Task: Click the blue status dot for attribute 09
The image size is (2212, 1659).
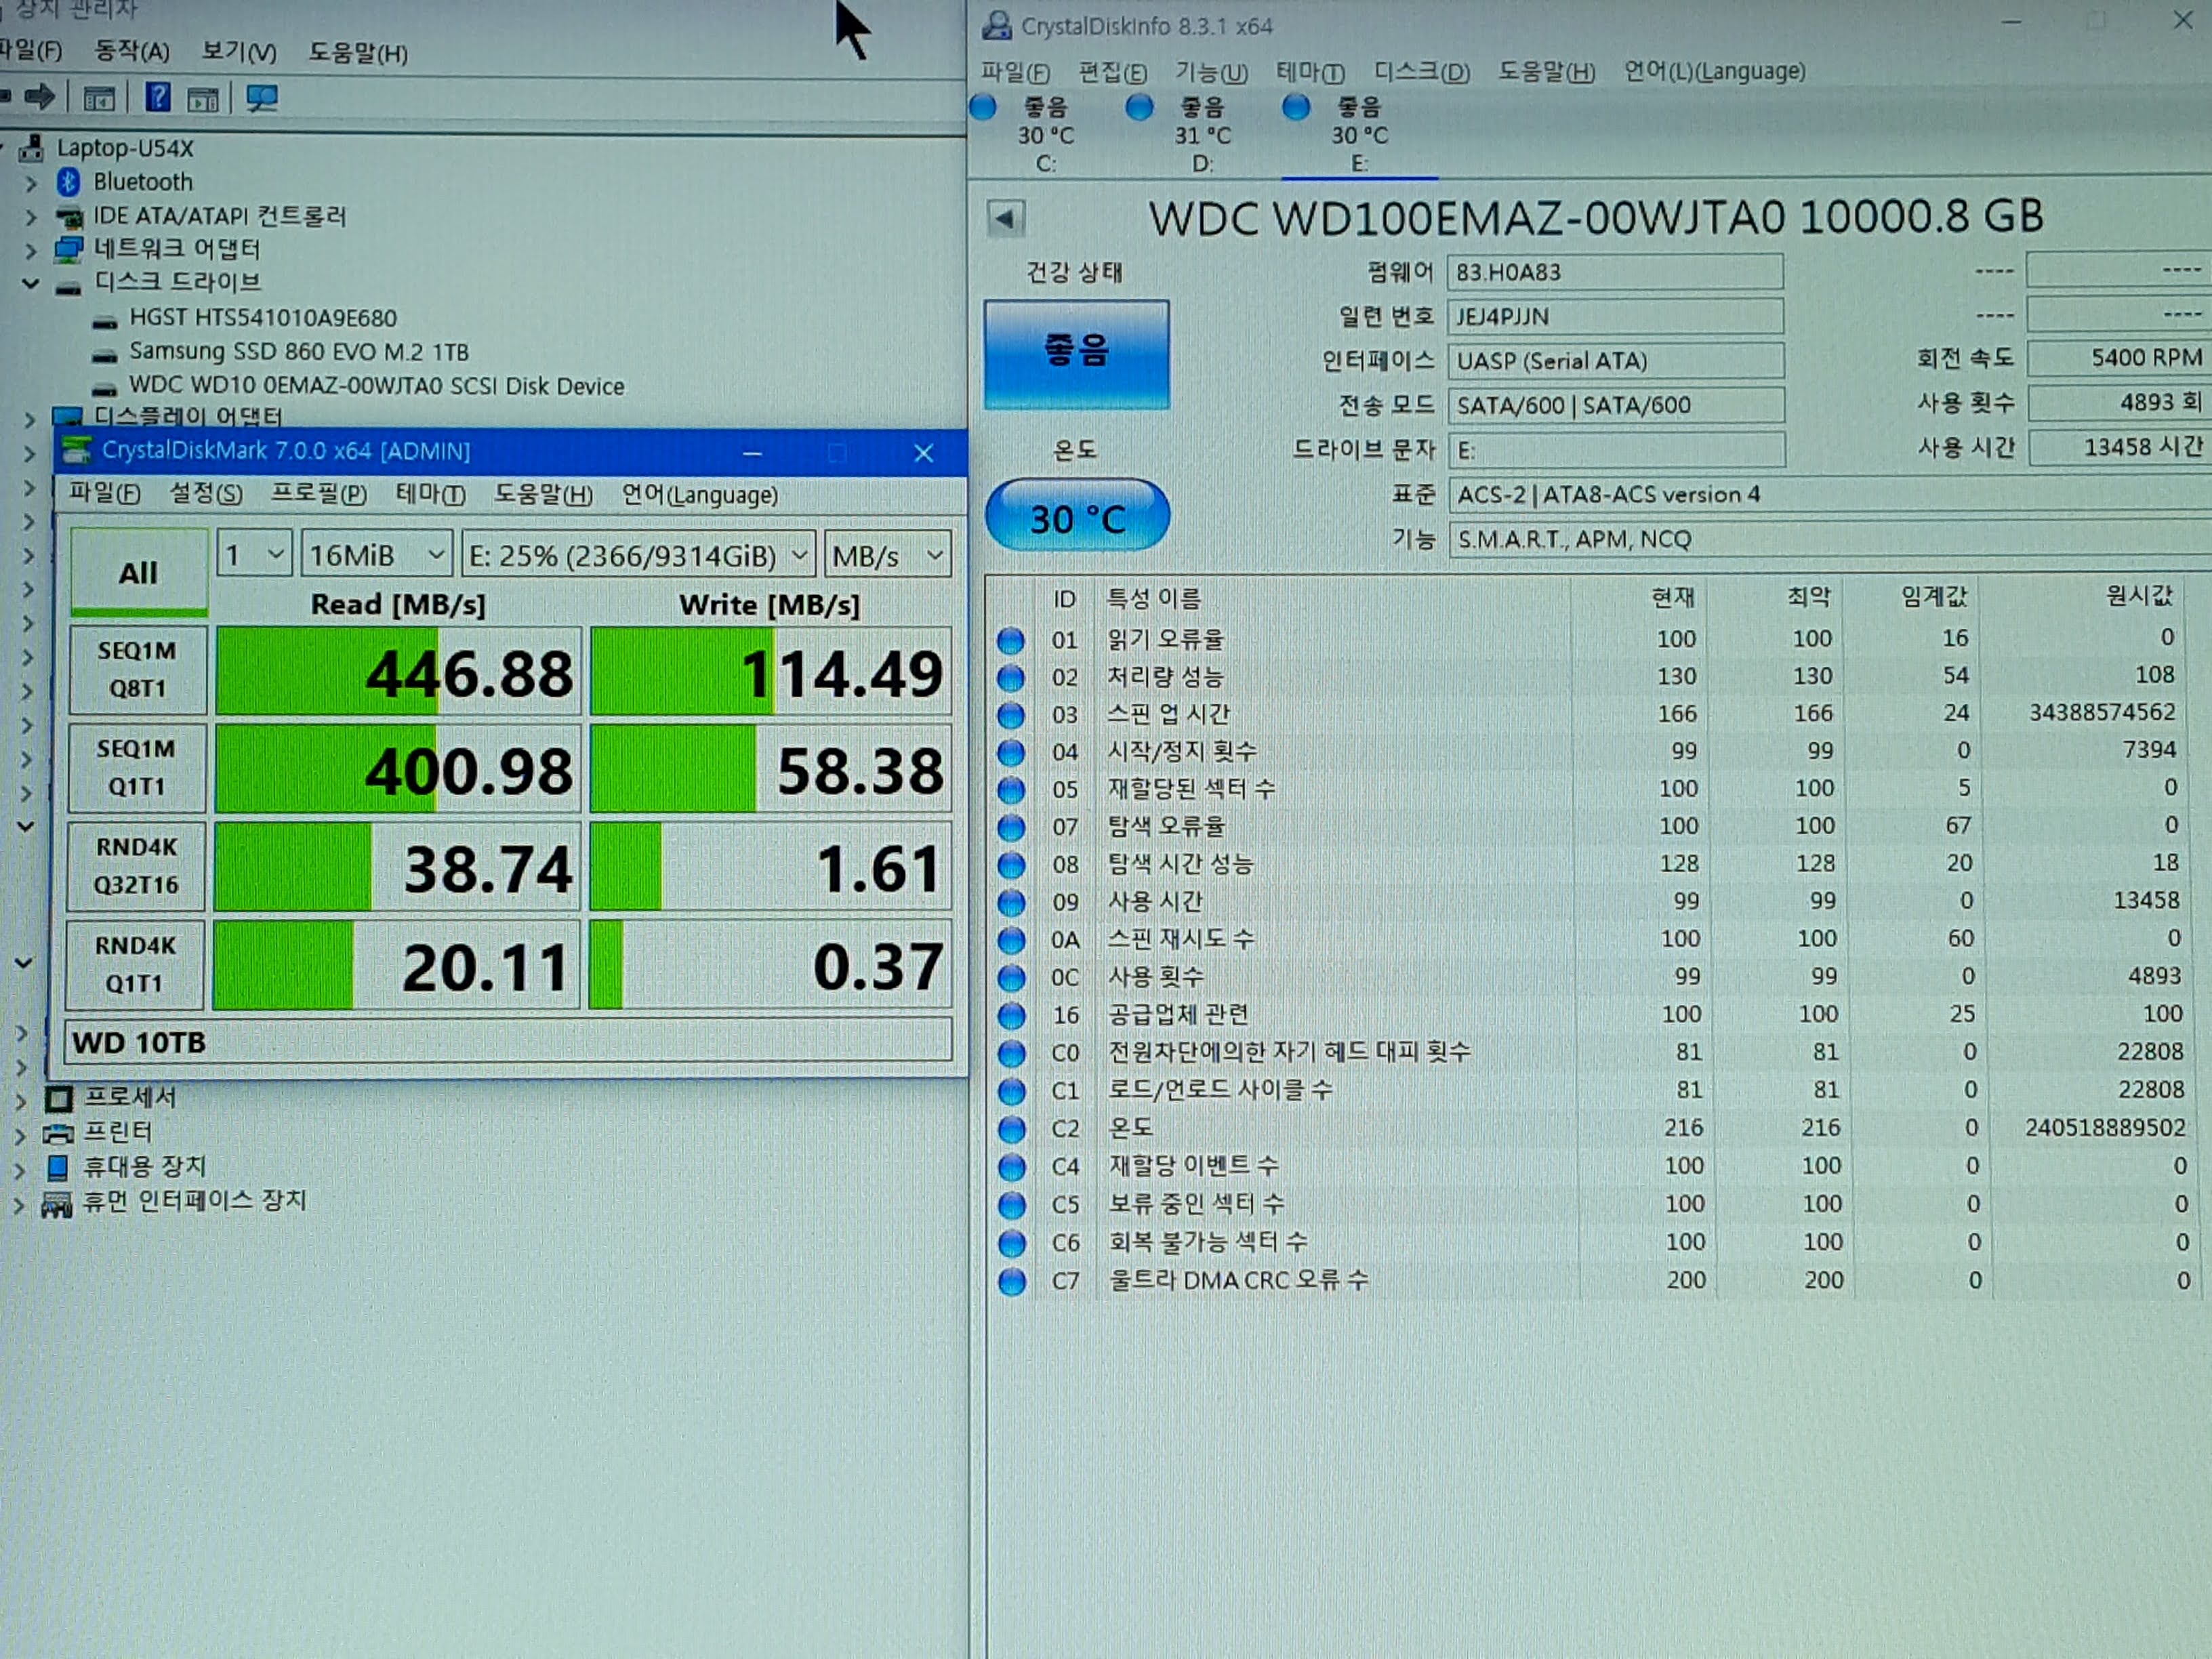Action: [1011, 902]
